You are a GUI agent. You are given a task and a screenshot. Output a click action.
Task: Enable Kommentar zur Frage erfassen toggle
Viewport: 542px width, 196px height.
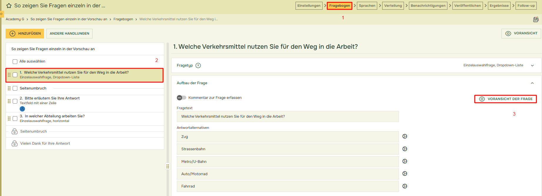click(x=181, y=98)
